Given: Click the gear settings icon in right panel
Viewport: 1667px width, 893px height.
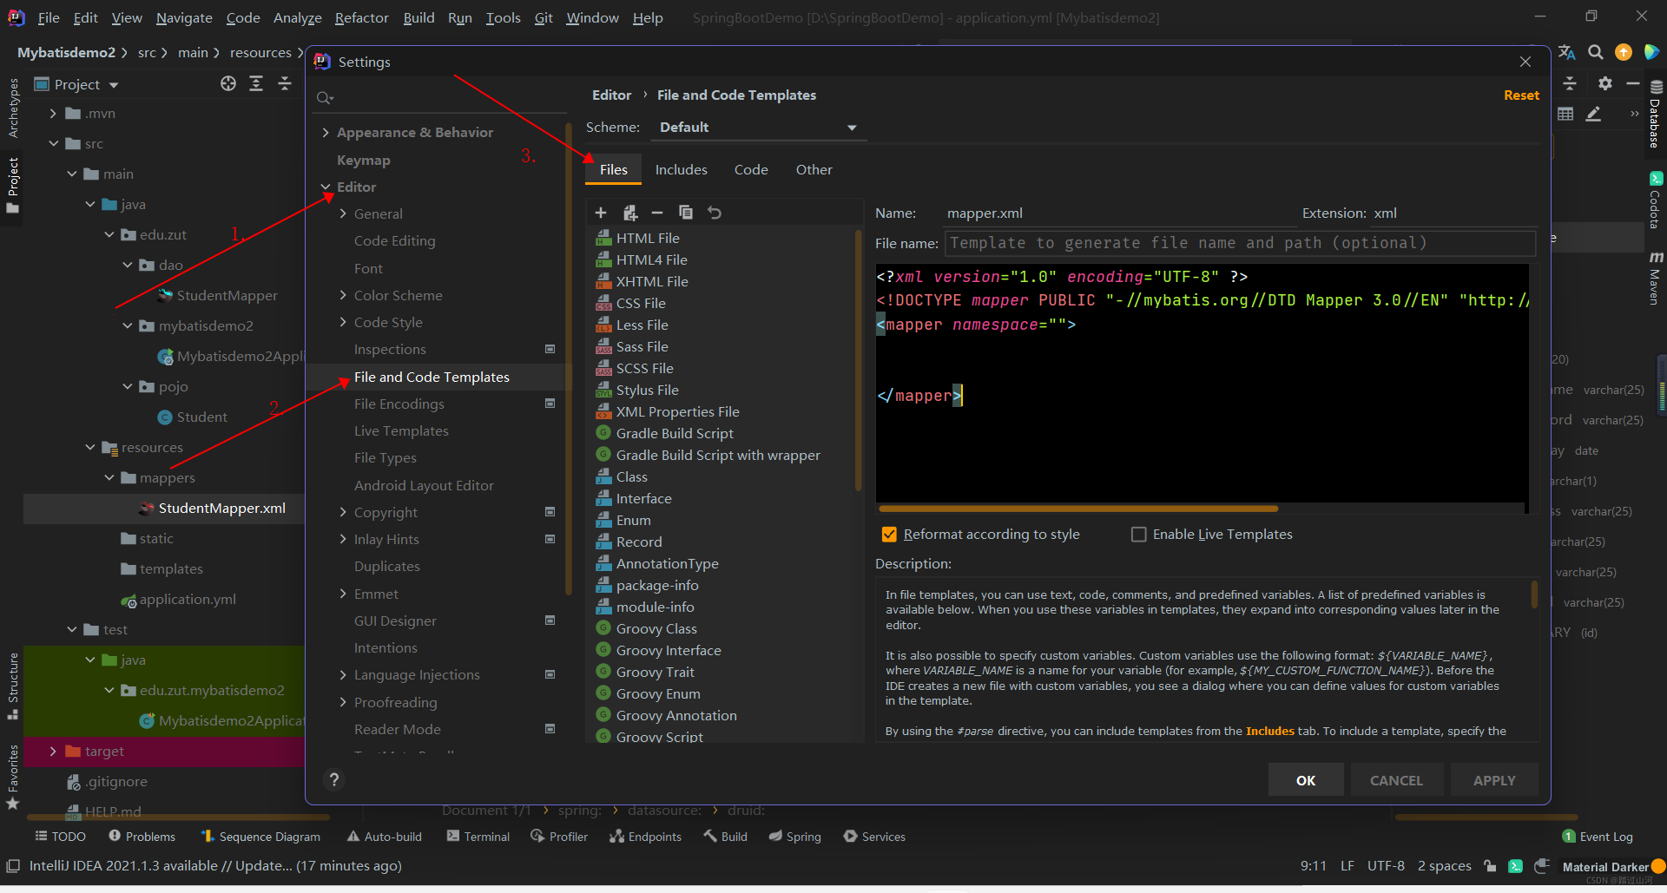Looking at the screenshot, I should point(1604,83).
